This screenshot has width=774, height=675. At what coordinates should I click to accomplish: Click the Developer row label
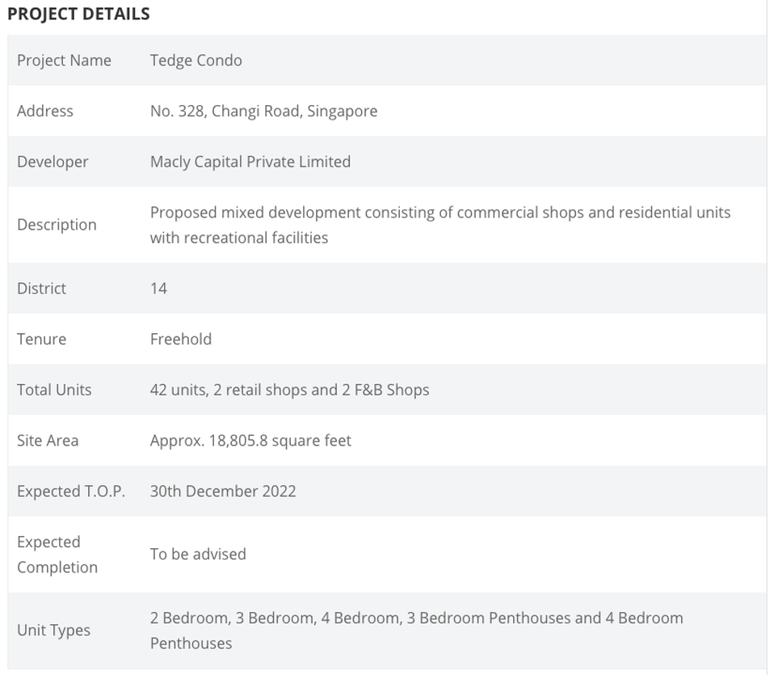(x=53, y=162)
